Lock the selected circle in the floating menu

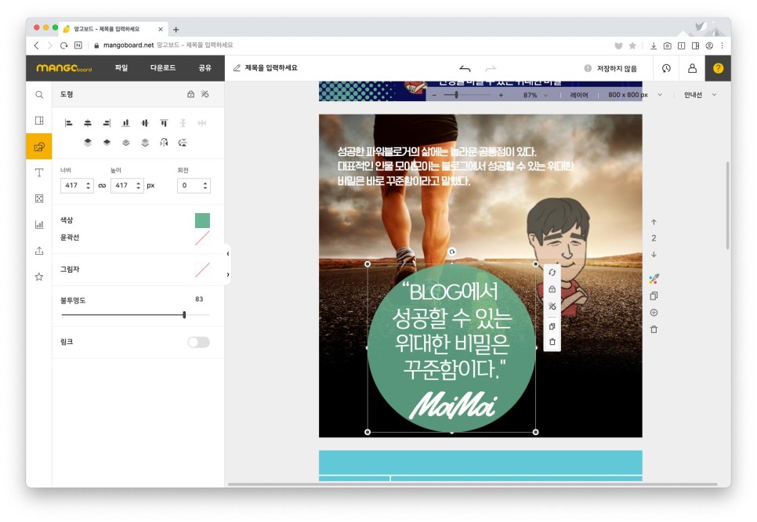(552, 289)
